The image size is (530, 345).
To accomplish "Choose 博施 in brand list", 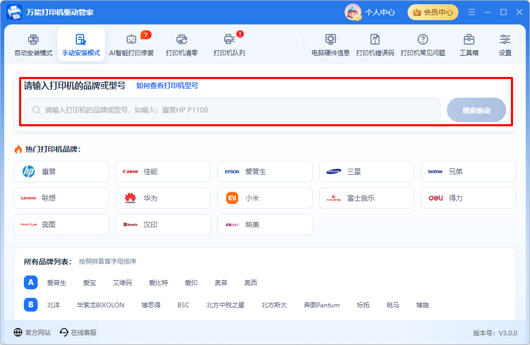I will [422, 305].
